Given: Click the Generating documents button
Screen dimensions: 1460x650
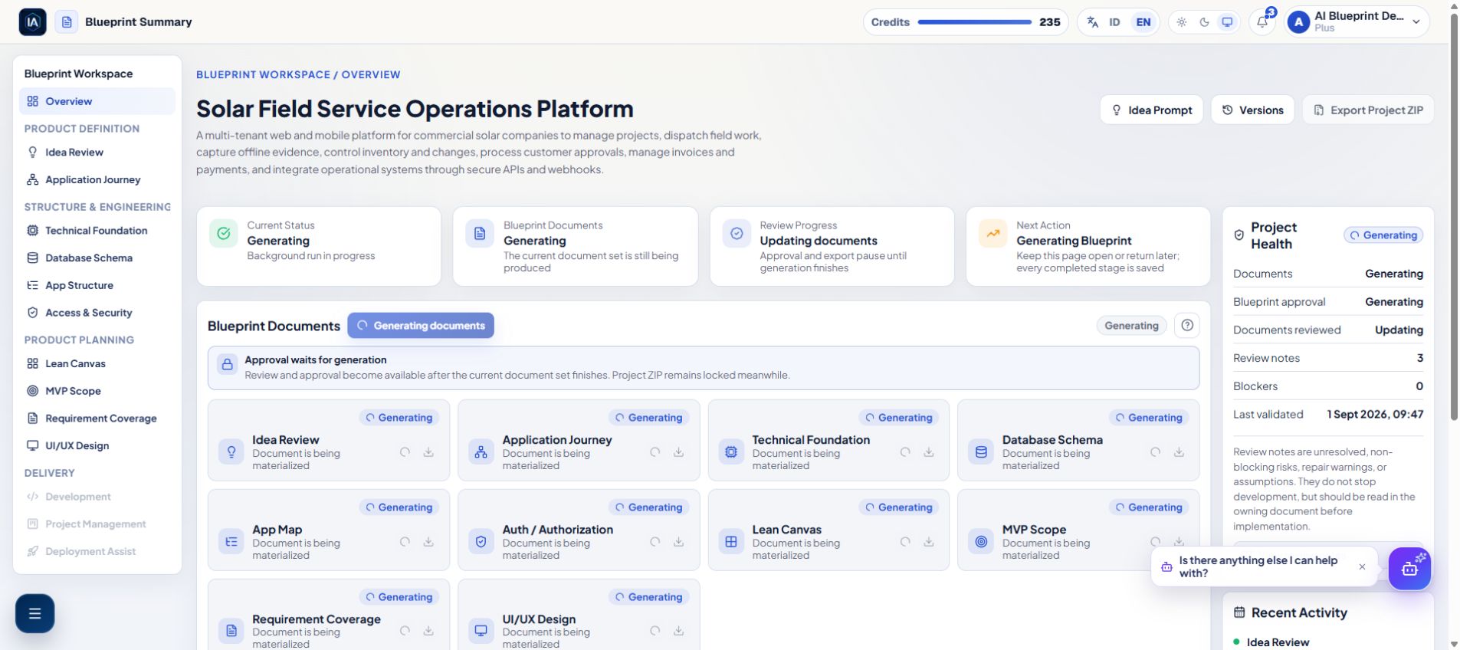Looking at the screenshot, I should pos(421,326).
